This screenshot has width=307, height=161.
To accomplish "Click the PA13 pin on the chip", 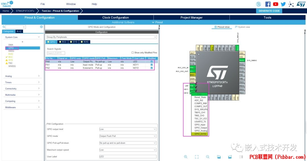I will pos(242,60).
